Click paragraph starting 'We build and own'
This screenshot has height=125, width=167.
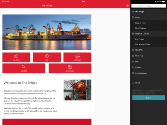pyautogui.click(x=31, y=111)
